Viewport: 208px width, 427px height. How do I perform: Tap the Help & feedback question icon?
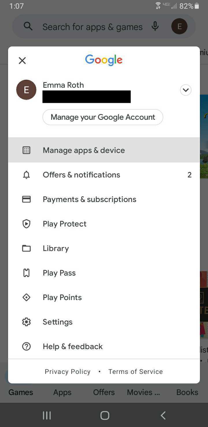click(26, 347)
